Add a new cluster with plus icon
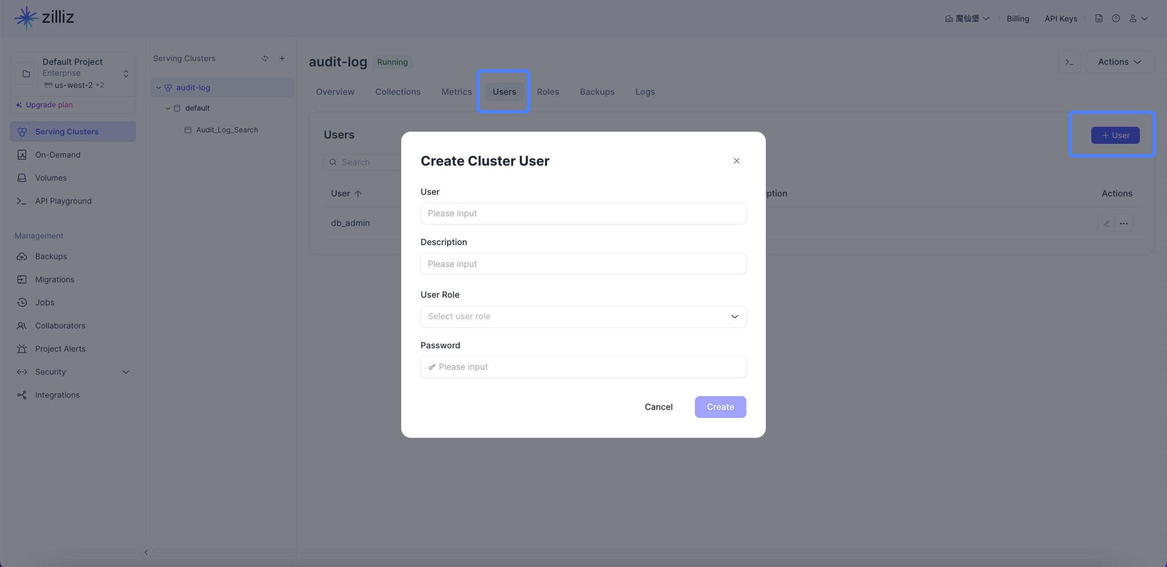The height and width of the screenshot is (567, 1167). (282, 58)
